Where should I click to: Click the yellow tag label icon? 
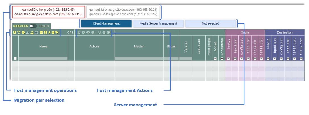57,32
